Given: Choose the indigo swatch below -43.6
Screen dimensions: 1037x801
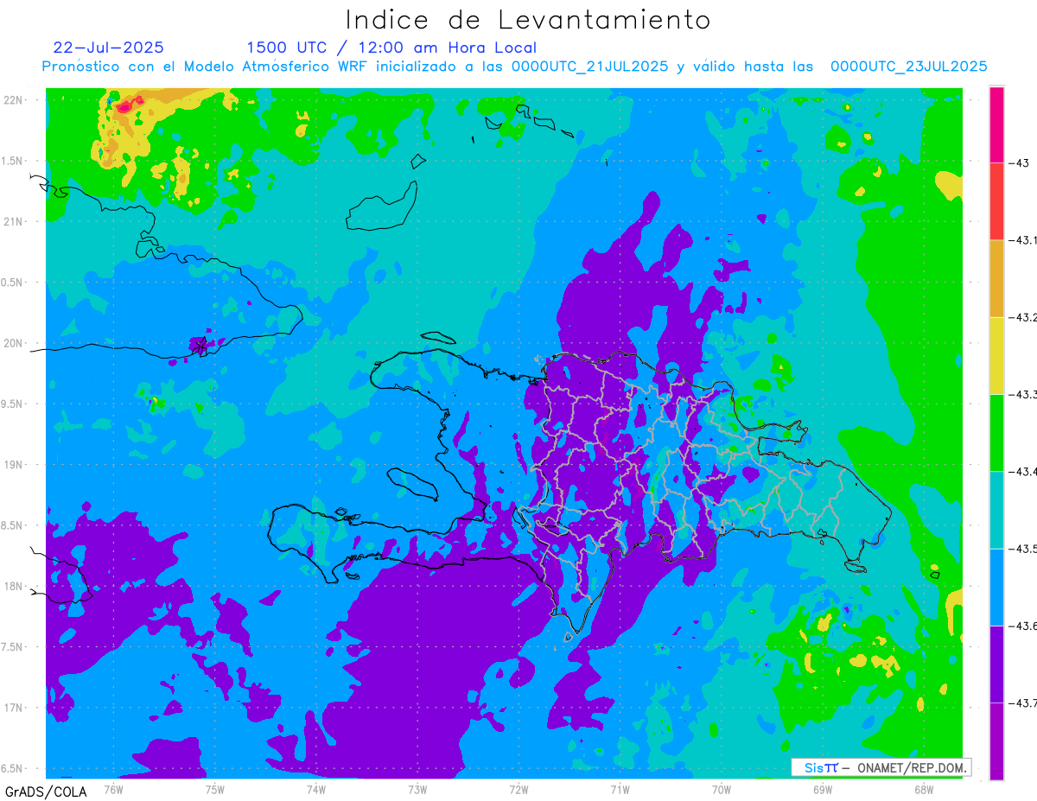Looking at the screenshot, I should point(996,664).
